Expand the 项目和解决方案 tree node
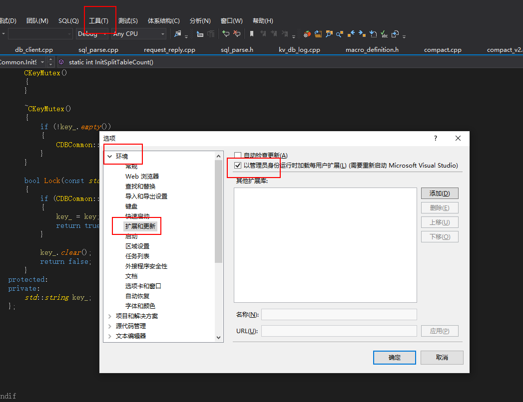Image resolution: width=523 pixels, height=402 pixels. pyautogui.click(x=109, y=316)
